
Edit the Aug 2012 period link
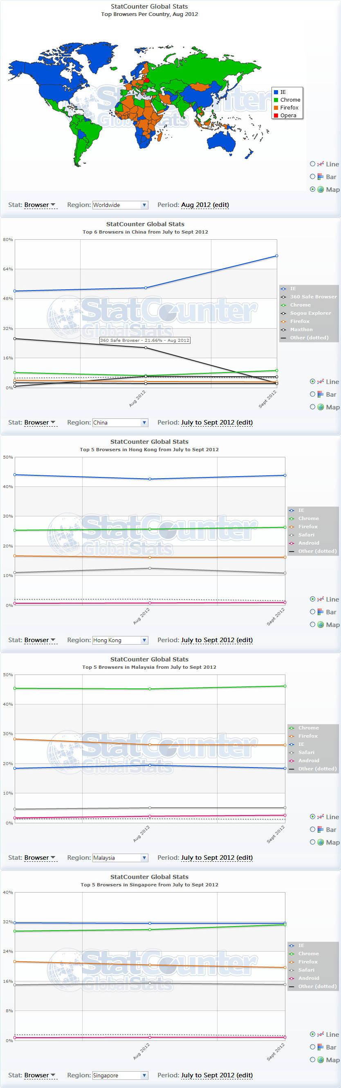point(205,205)
